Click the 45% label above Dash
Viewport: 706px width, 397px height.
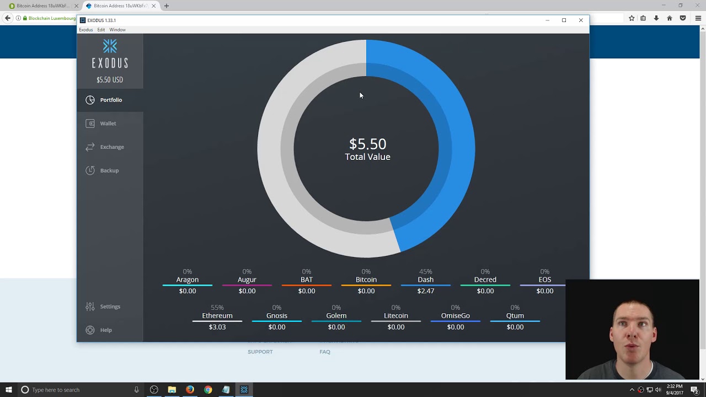click(x=426, y=272)
